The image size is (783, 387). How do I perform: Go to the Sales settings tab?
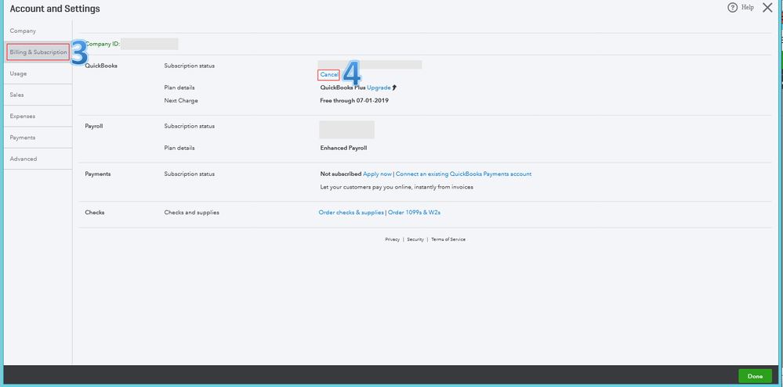(17, 95)
